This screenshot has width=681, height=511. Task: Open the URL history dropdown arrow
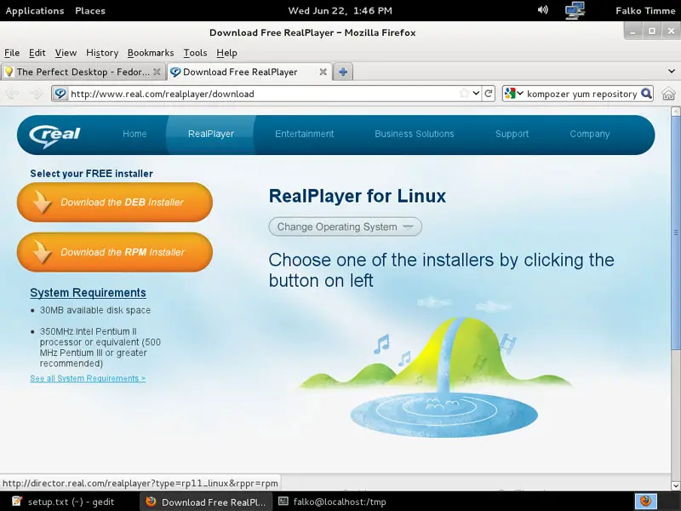pyautogui.click(x=476, y=94)
